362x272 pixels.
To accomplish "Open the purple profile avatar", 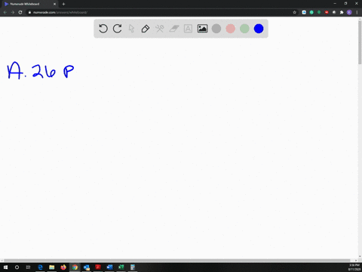I will (x=349, y=12).
